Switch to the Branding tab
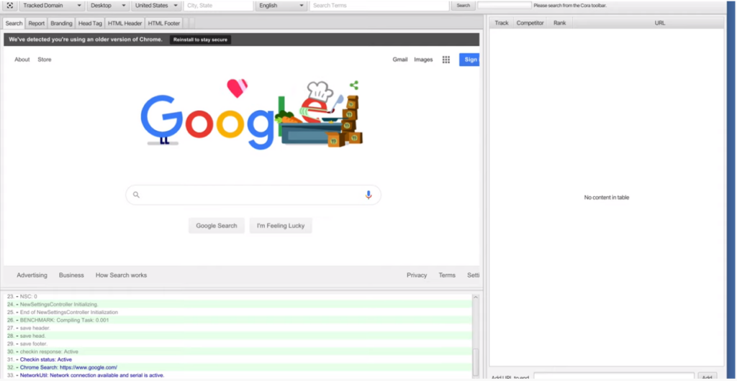The height and width of the screenshot is (381, 737). [x=61, y=24]
